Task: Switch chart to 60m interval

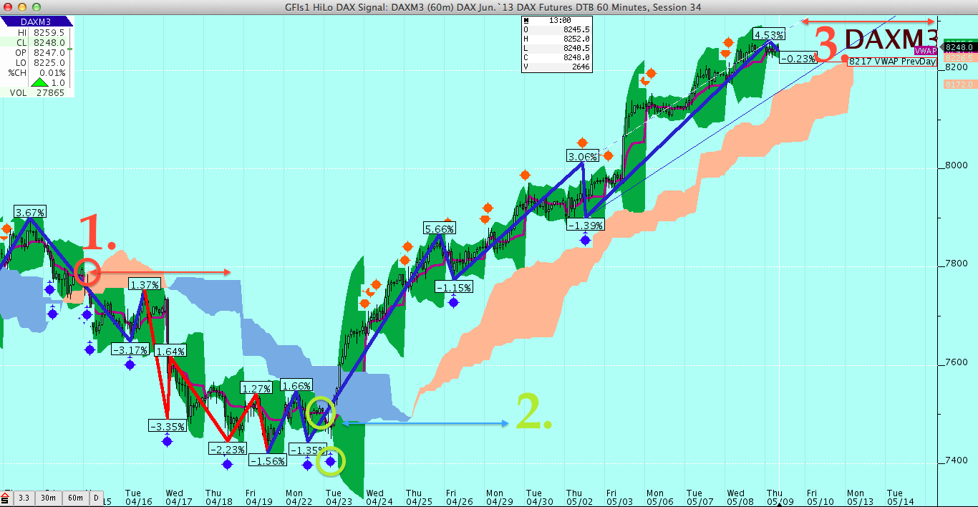Action: [x=74, y=497]
